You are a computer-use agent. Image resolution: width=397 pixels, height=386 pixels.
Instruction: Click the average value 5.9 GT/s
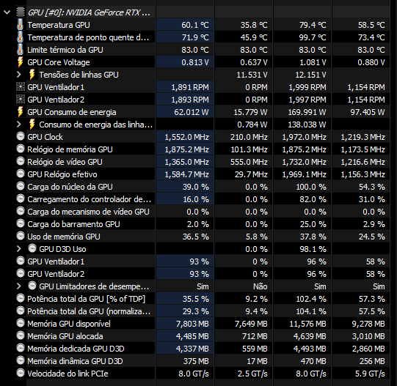[370, 374]
